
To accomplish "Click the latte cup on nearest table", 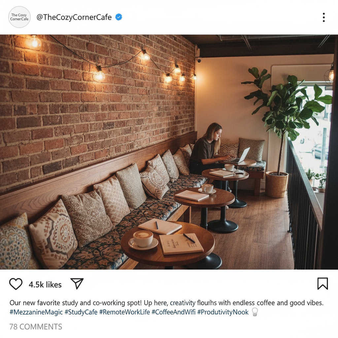I will coord(143,239).
